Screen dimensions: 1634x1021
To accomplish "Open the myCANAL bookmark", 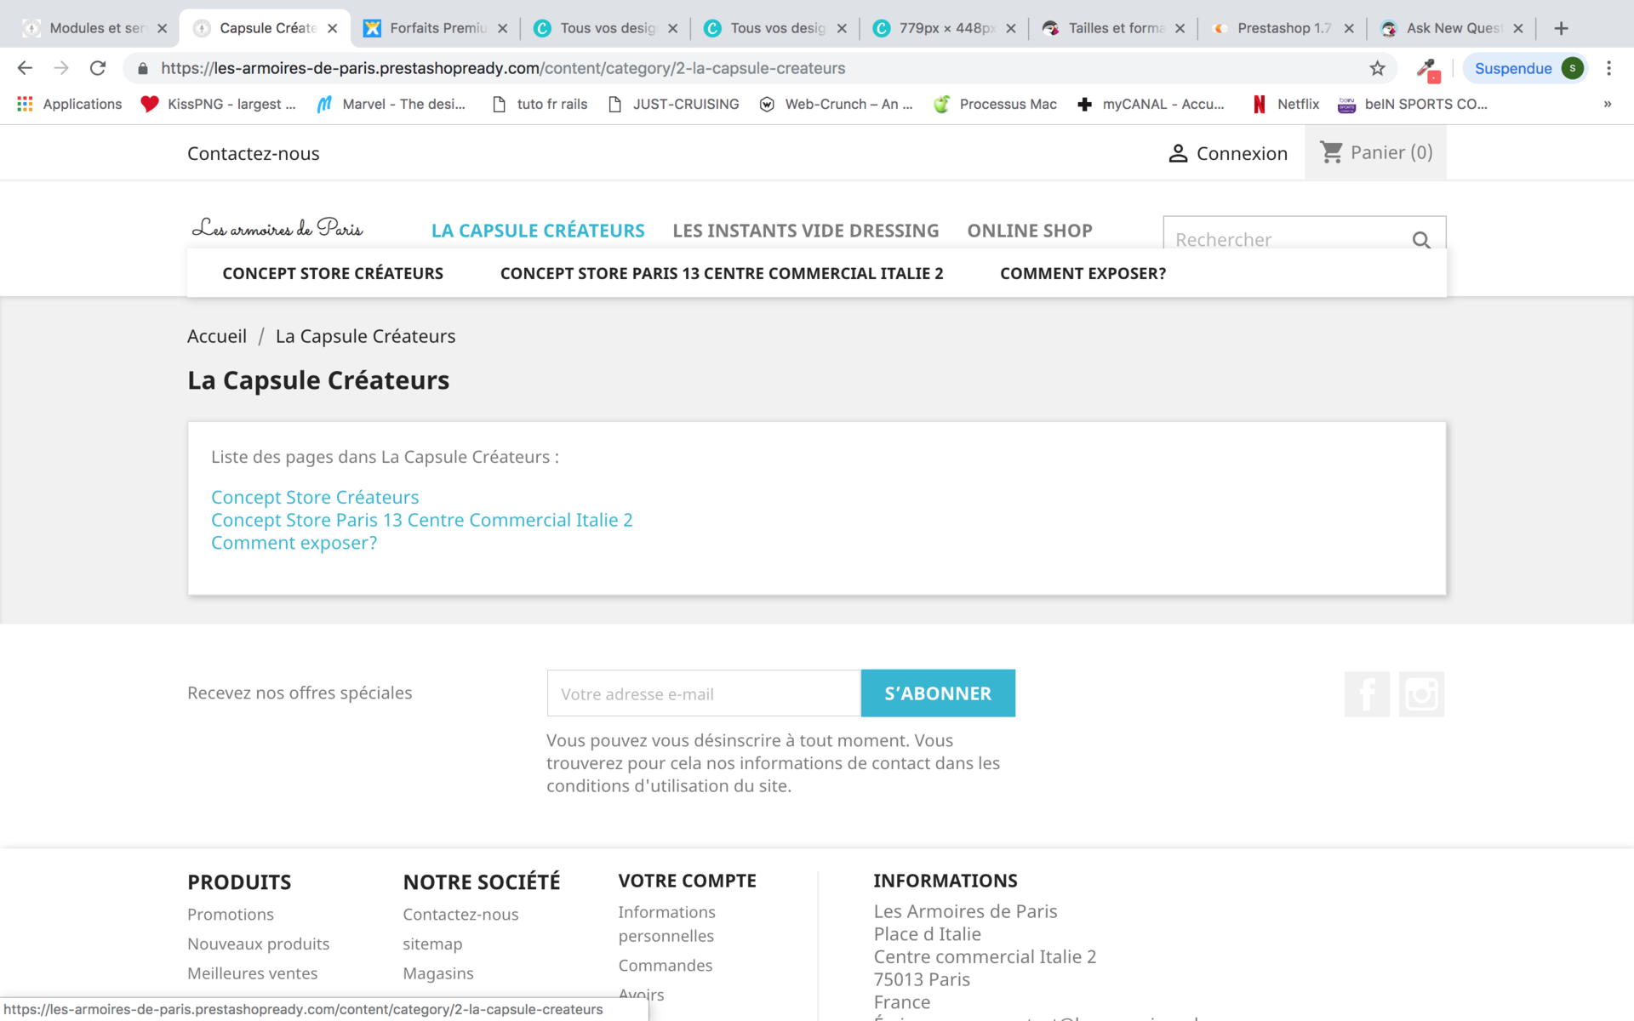I will click(x=1151, y=104).
